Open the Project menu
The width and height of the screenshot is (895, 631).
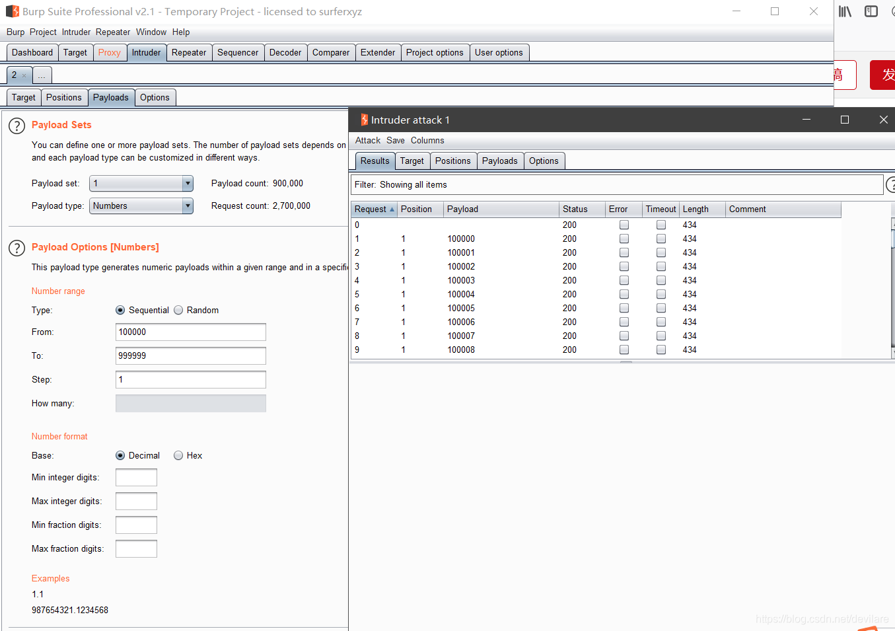[43, 32]
